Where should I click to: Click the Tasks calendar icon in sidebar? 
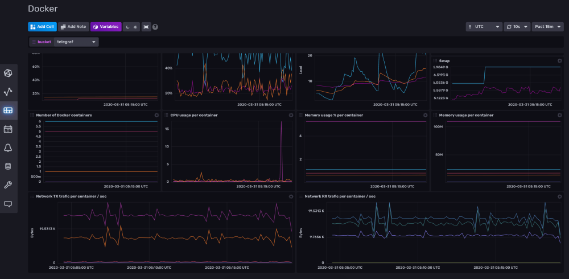8,129
